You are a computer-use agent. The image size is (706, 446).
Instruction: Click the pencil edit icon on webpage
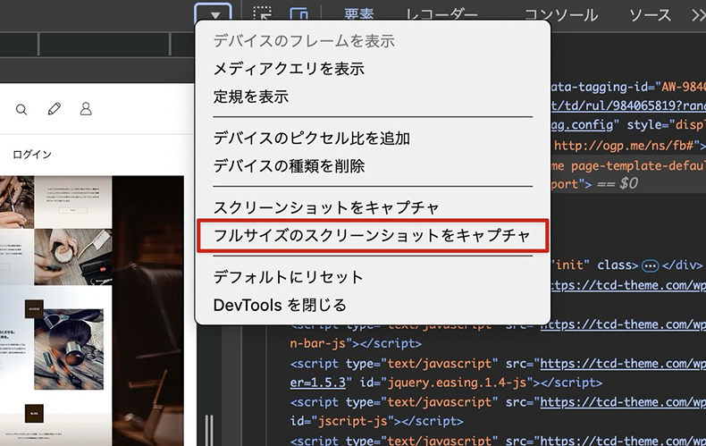pyautogui.click(x=54, y=108)
